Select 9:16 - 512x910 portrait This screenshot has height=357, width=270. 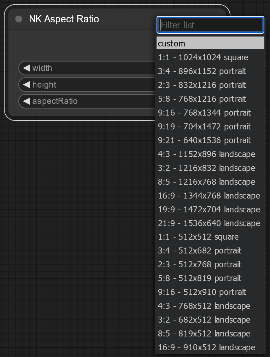tap(210, 292)
